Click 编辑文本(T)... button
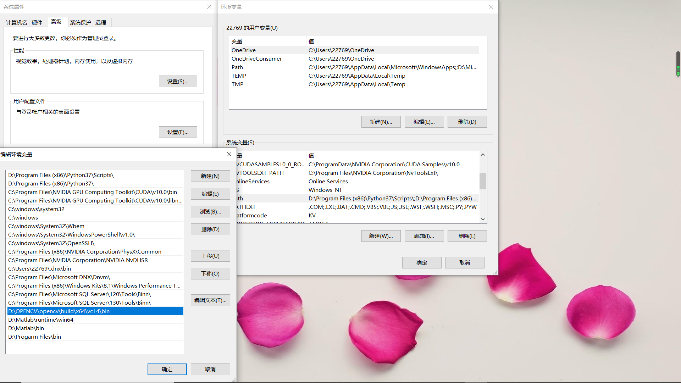681x383 pixels. [210, 300]
